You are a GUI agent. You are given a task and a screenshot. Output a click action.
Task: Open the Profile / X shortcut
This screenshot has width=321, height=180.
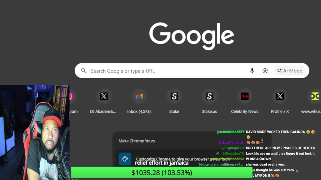pyautogui.click(x=280, y=96)
